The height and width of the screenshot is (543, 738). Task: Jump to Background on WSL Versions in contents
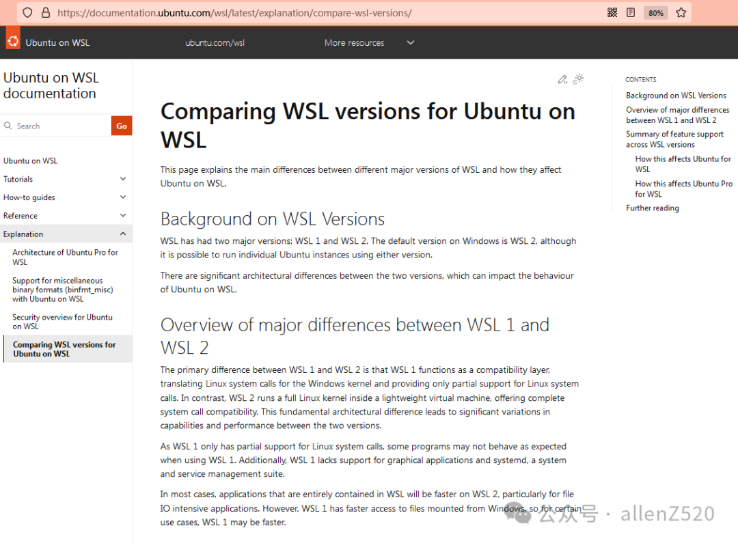[x=676, y=96]
